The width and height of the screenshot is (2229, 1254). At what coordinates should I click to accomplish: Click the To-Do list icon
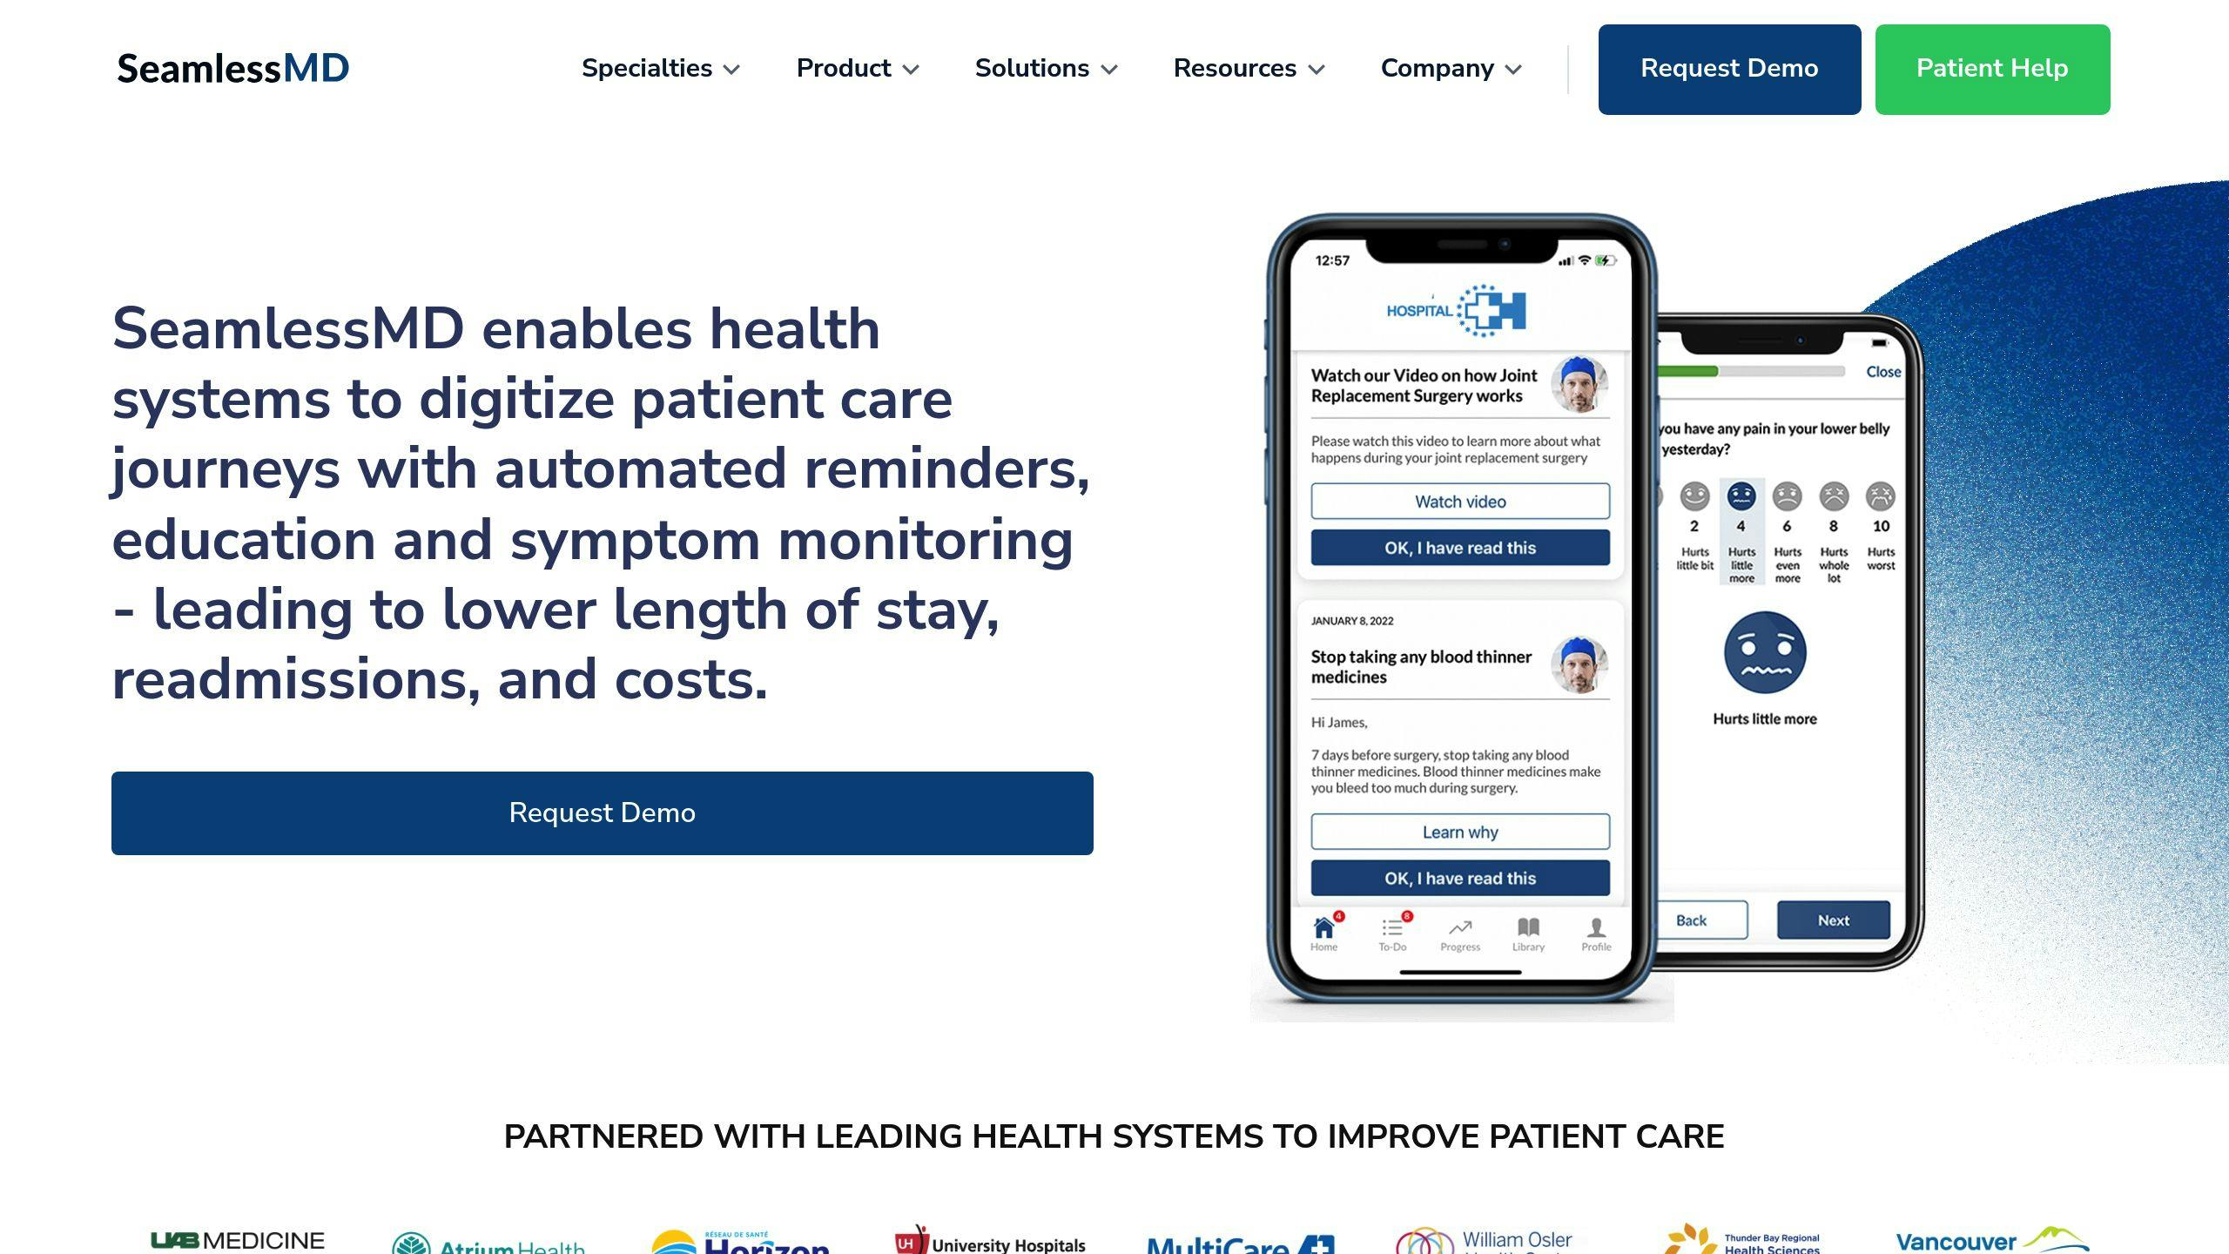click(1393, 929)
